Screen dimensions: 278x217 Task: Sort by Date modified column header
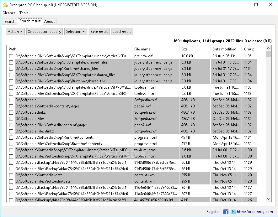[226, 49]
